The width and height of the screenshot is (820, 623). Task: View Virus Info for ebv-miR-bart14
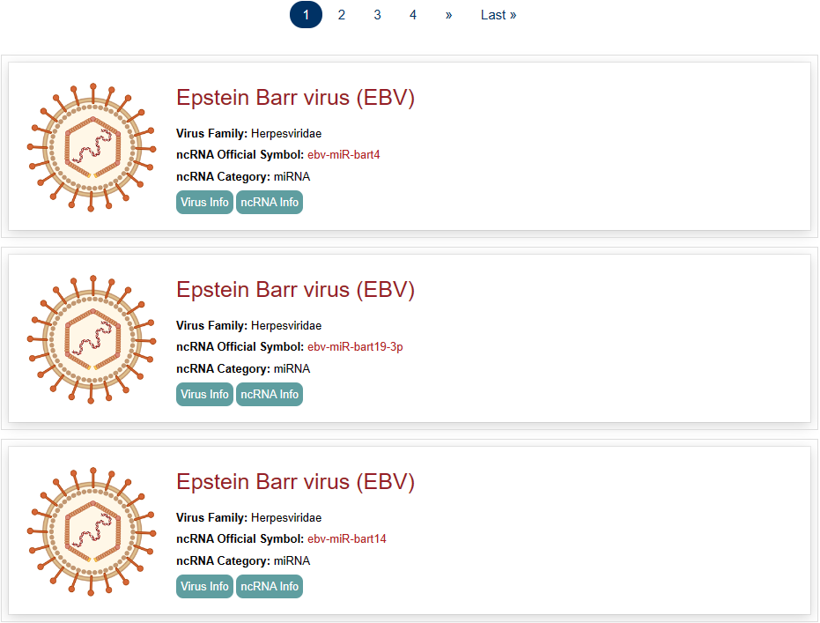[x=204, y=587]
